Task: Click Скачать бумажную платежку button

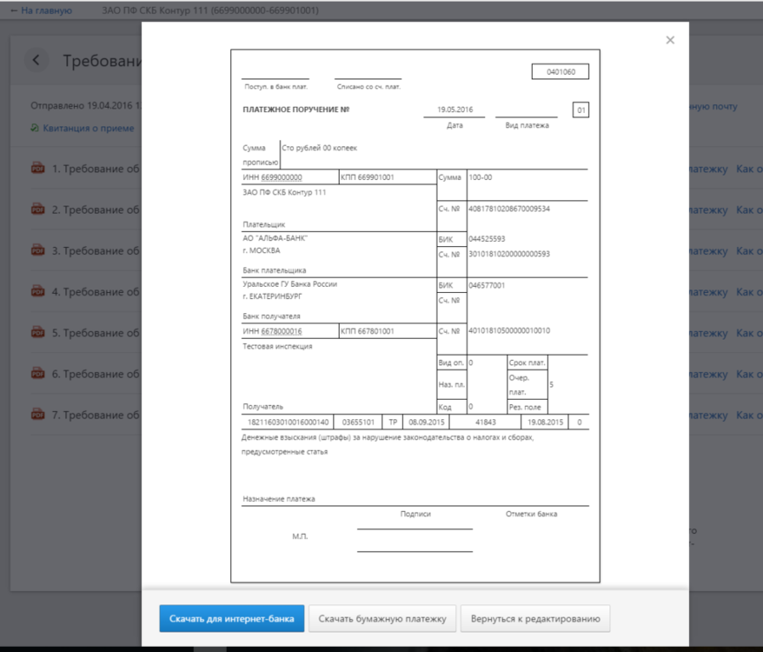Action: point(382,619)
